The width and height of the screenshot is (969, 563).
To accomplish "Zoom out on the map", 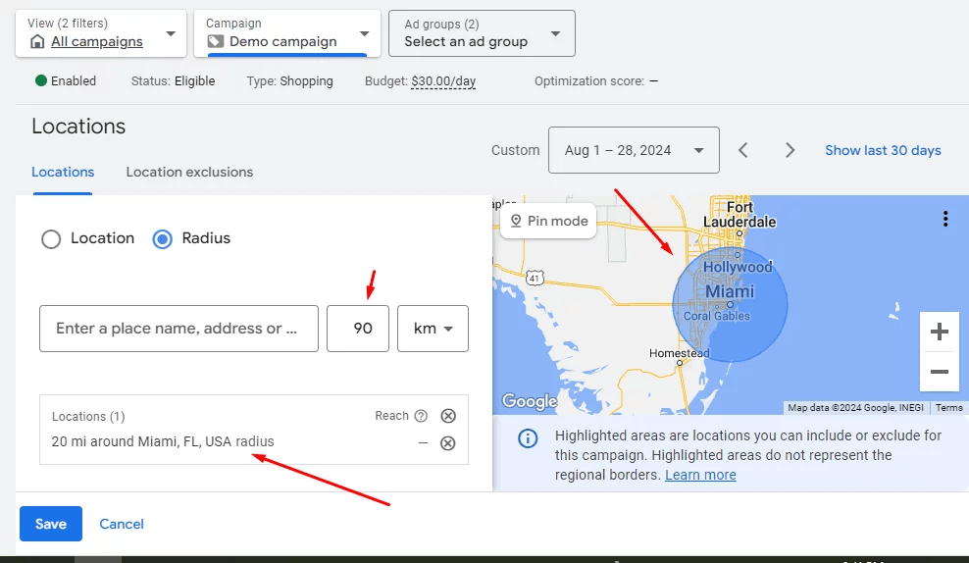I will (x=940, y=372).
